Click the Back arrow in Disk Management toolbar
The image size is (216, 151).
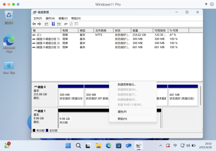[34, 24]
